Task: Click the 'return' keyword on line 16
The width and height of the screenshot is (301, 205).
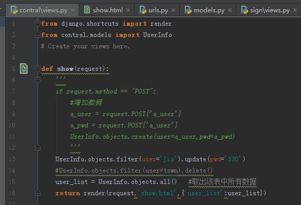Action: (68, 193)
